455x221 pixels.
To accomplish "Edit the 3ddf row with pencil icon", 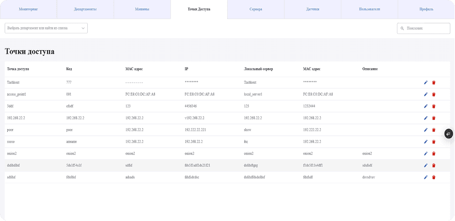I will pyautogui.click(x=426, y=106).
